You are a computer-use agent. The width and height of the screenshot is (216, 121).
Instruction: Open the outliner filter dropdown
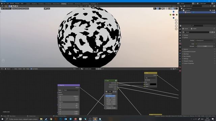point(211,6)
